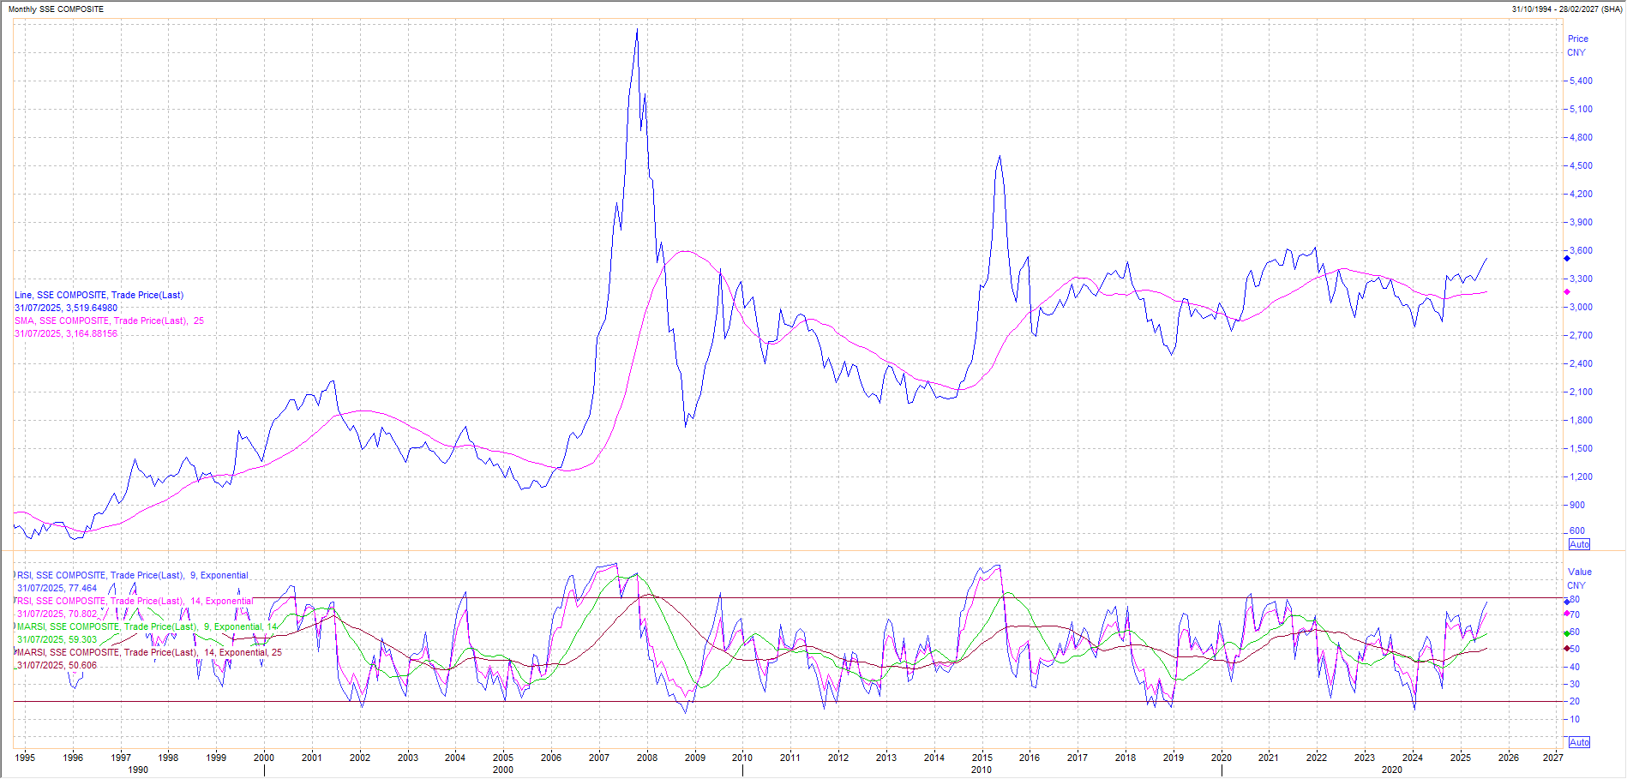Select the SMA 25 legend label

(109, 321)
